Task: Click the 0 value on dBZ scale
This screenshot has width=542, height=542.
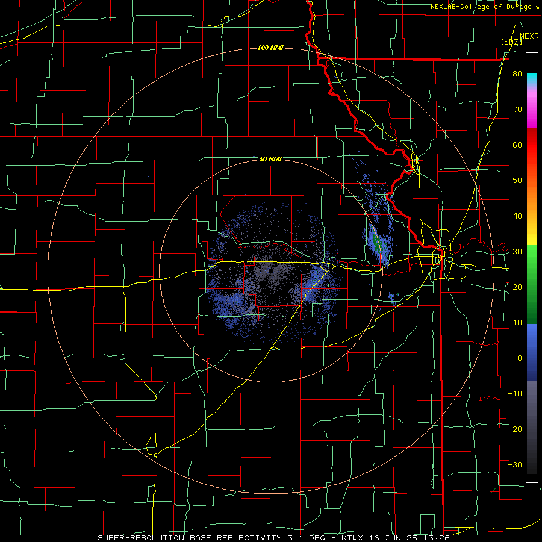Action: pos(520,358)
